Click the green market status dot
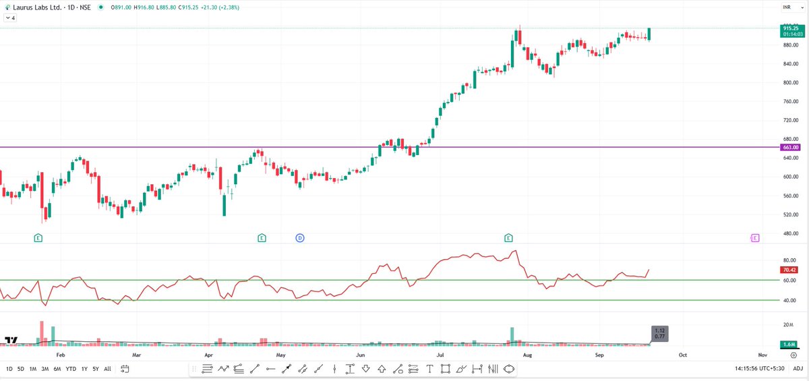 click(x=100, y=7)
